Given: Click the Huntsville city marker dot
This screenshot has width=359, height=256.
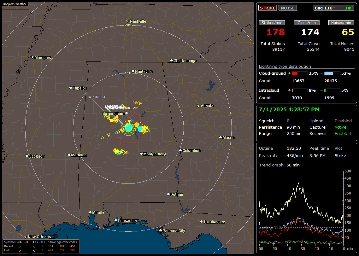Looking at the screenshot, I should pos(133,71).
